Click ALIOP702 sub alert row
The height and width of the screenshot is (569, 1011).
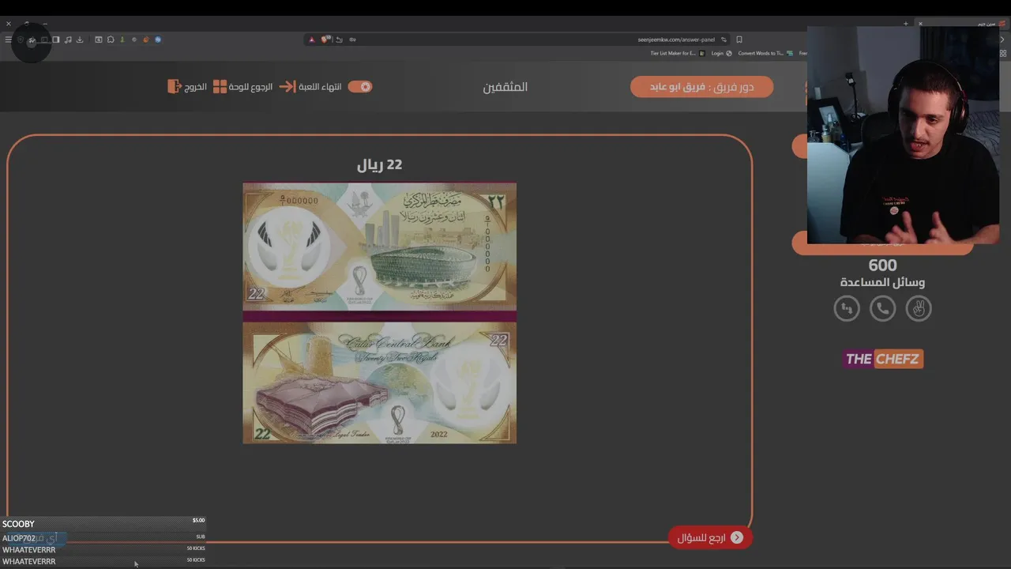pyautogui.click(x=103, y=537)
